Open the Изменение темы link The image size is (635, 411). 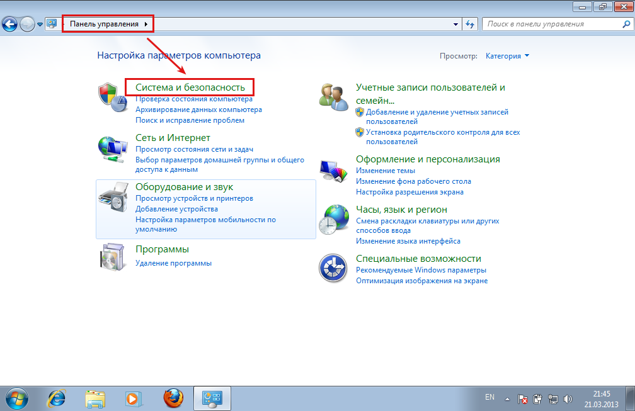[385, 171]
